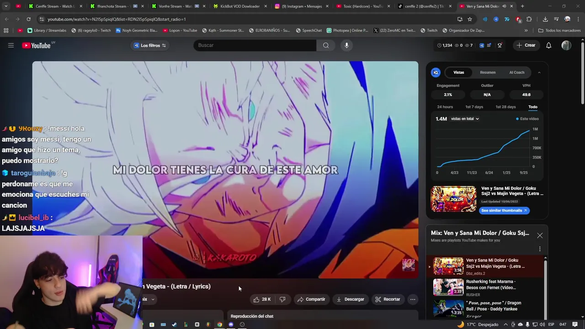Play Rusherking Besos con Fernet from Mix
This screenshot has height=329, width=585.
point(486,287)
